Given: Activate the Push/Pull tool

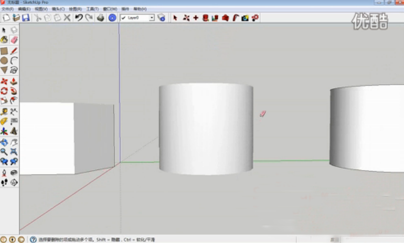Looking at the screenshot, I should 14,81.
